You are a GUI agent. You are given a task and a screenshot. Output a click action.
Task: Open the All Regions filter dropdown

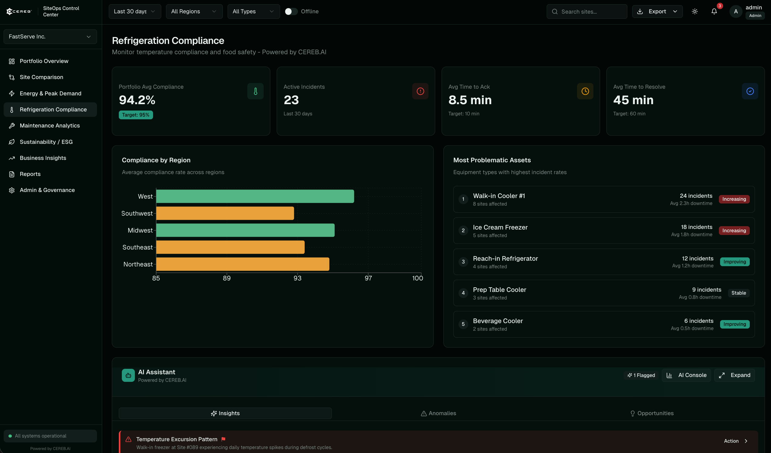click(x=194, y=12)
